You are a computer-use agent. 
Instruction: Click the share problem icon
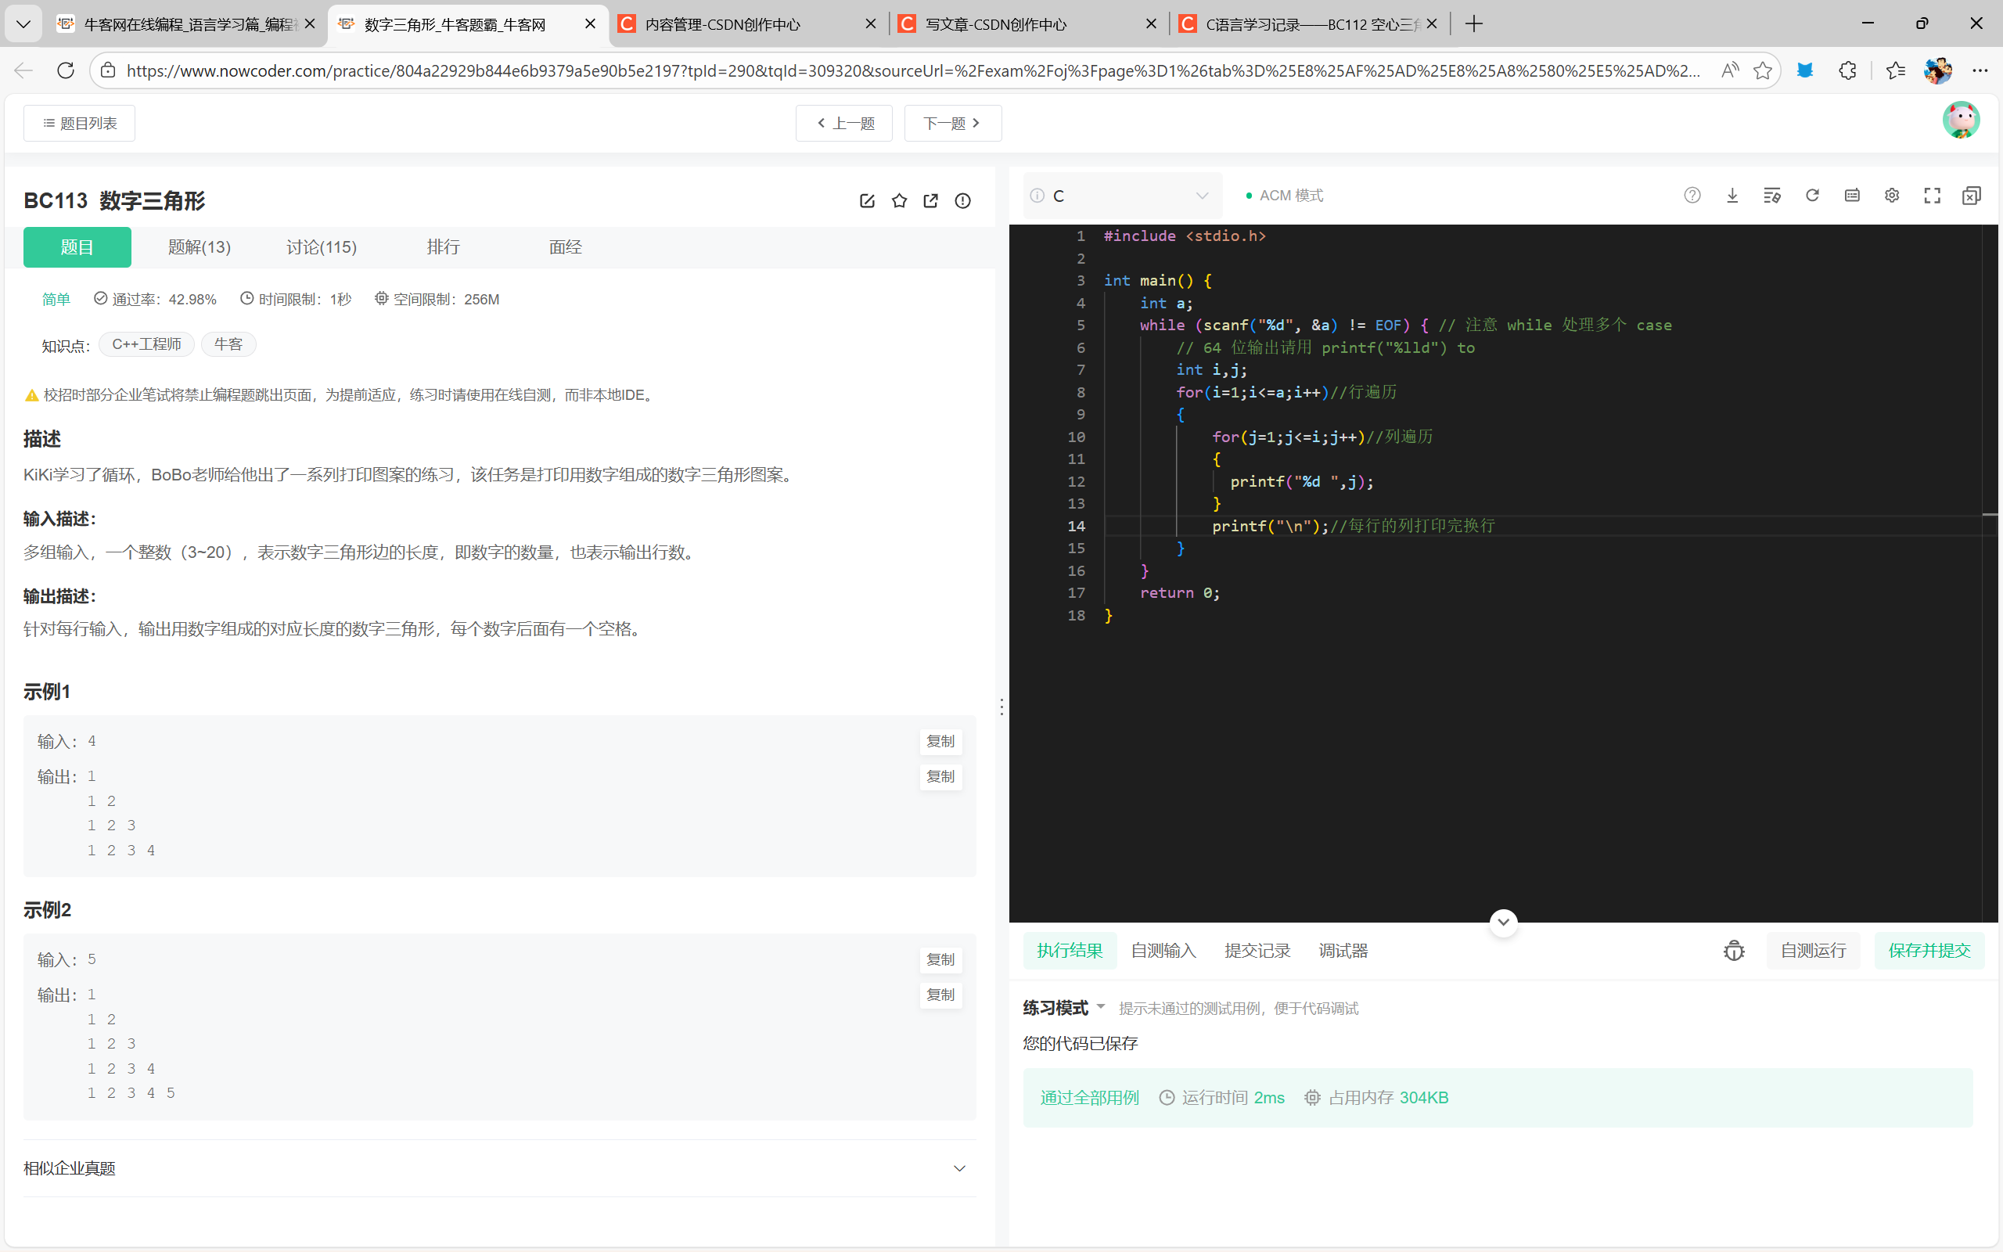[930, 200]
